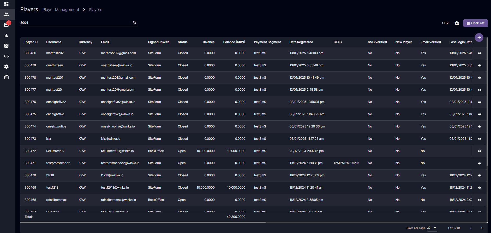
Task: Toggle the Filter: Off button
Action: point(475,23)
